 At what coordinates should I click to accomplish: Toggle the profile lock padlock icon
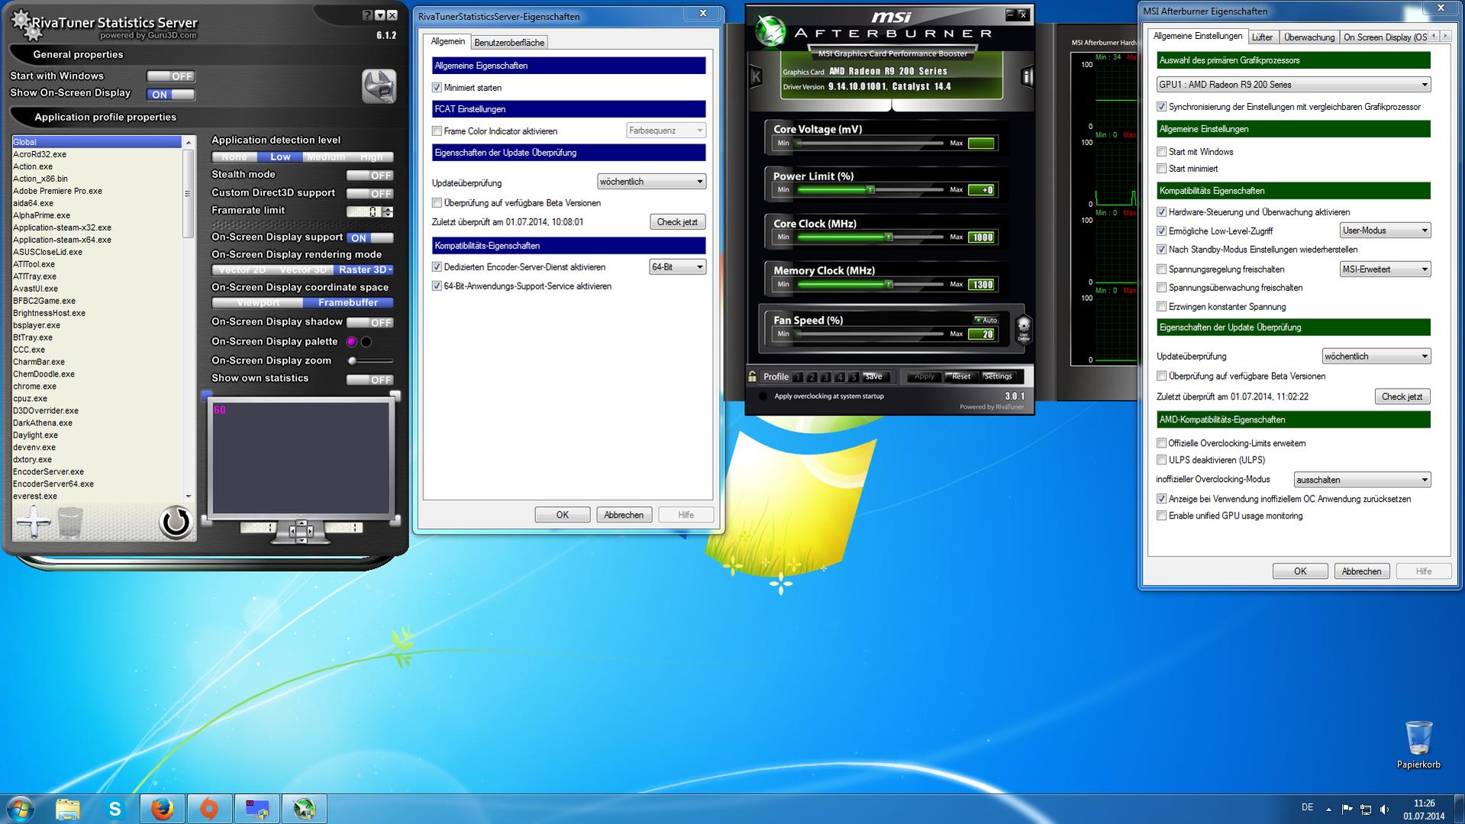[753, 376]
